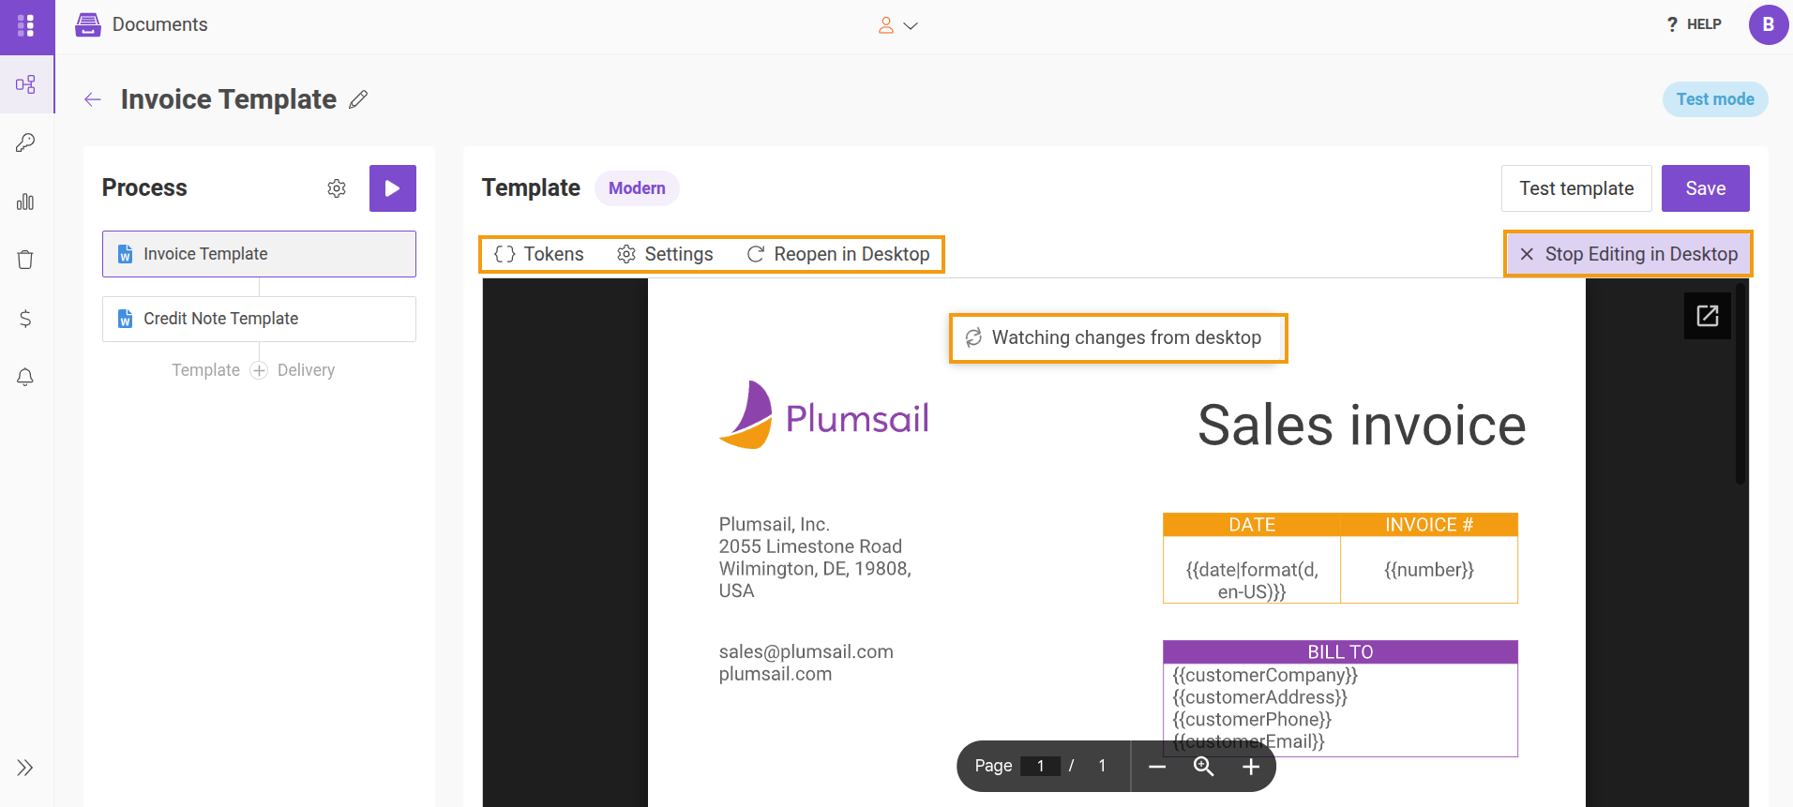
Task: Open the template Settings
Action: [665, 254]
